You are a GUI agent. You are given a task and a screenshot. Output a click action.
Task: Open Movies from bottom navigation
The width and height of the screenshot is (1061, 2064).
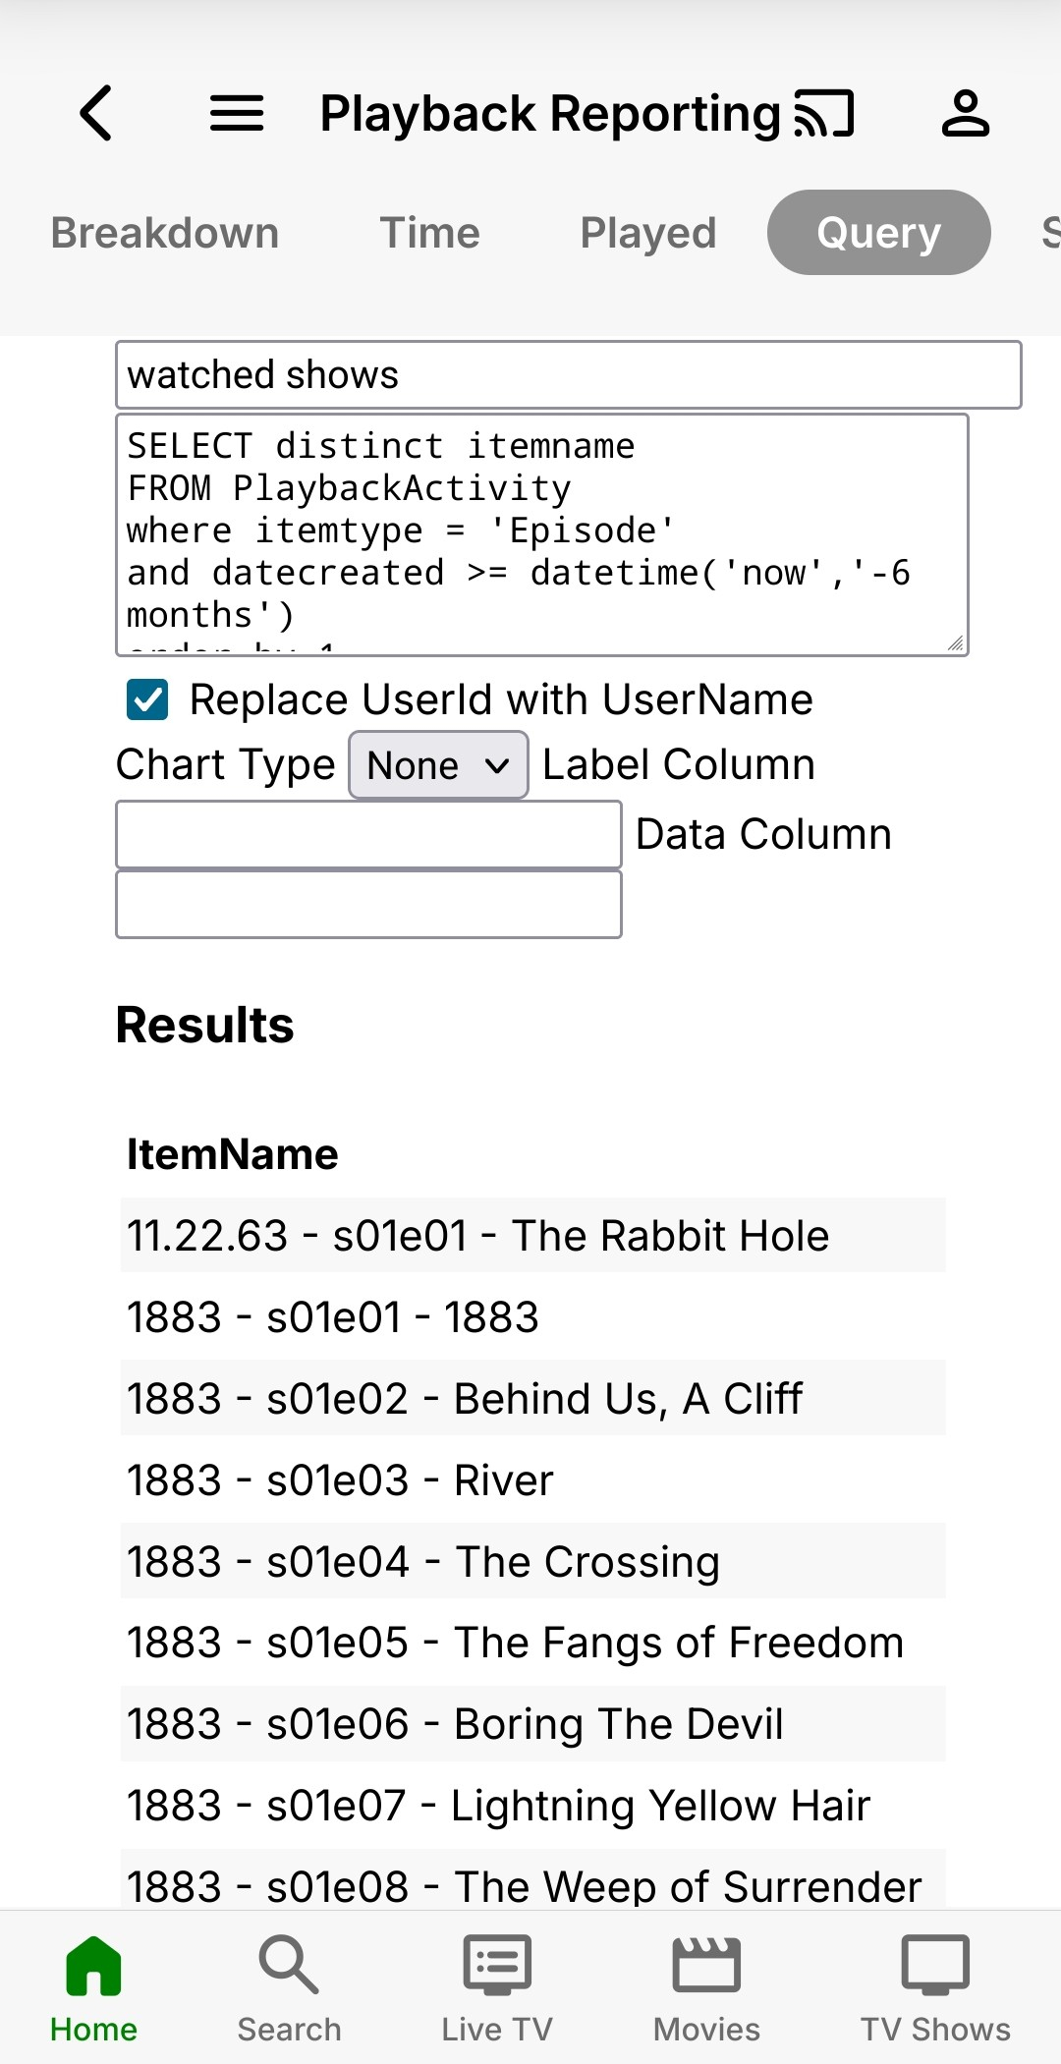(x=706, y=1988)
